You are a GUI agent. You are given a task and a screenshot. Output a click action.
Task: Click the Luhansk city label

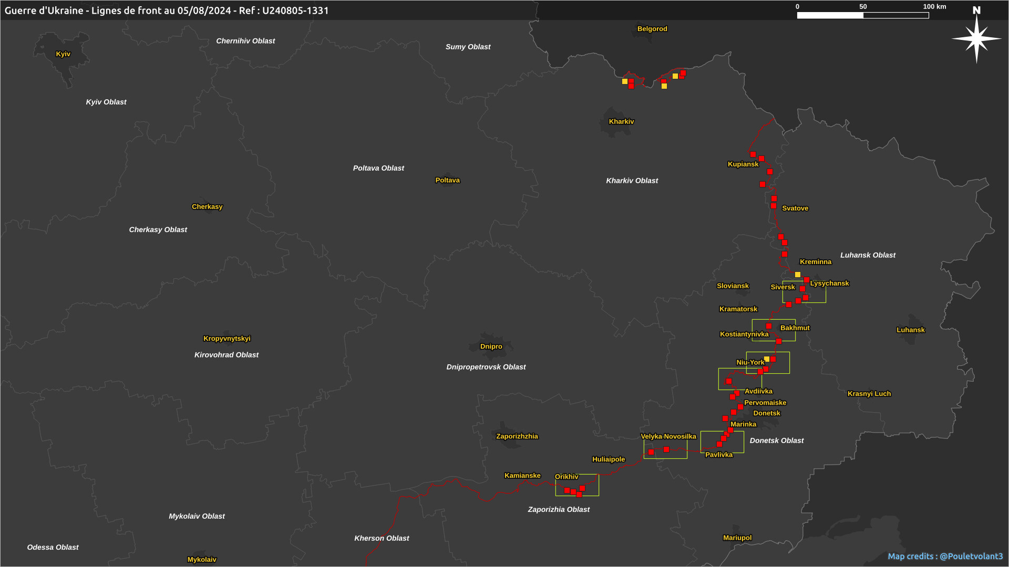[x=910, y=330]
